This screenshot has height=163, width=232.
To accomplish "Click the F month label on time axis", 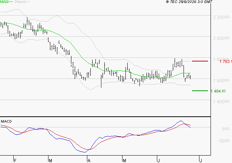I will [15, 161].
